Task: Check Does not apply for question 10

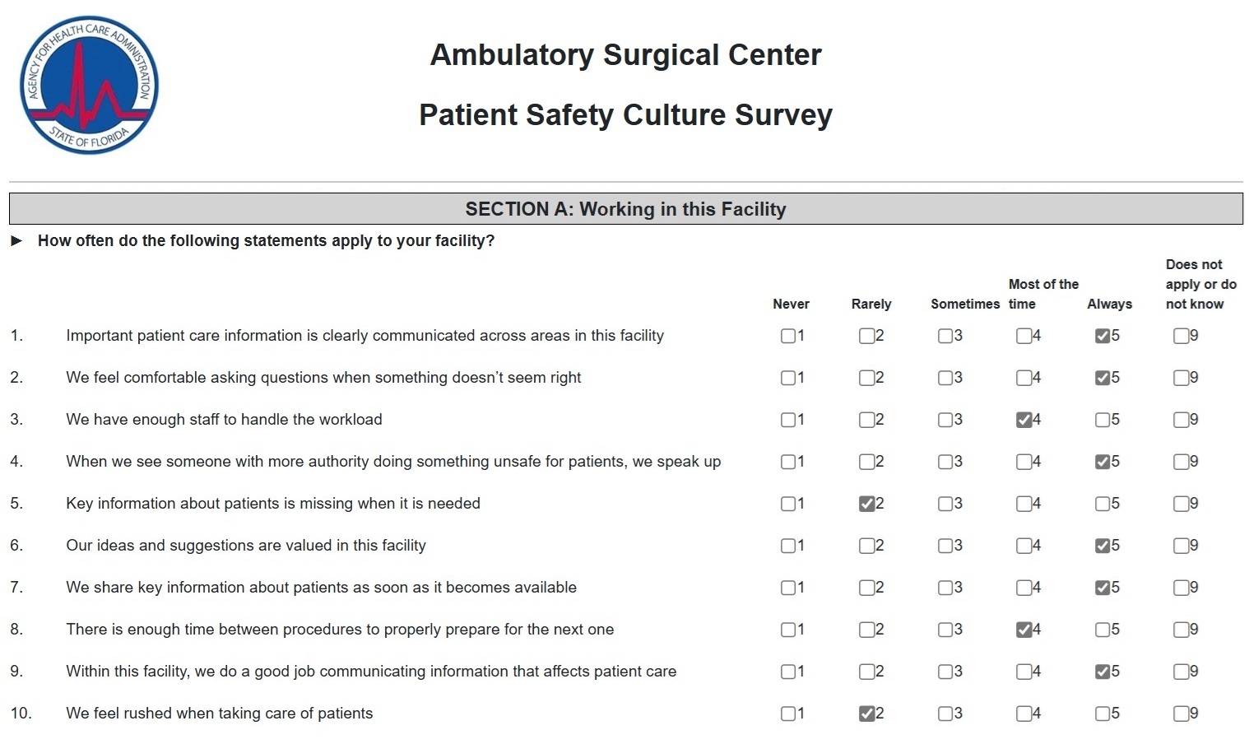Action: pyautogui.click(x=1181, y=714)
